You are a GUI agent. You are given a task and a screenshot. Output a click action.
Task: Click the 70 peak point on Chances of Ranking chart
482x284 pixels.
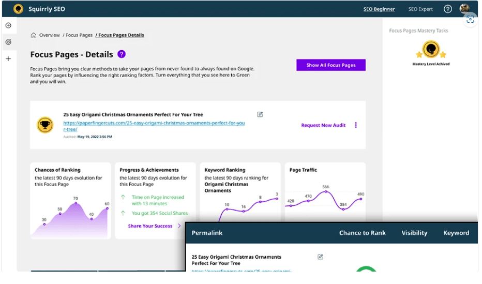coord(76,203)
